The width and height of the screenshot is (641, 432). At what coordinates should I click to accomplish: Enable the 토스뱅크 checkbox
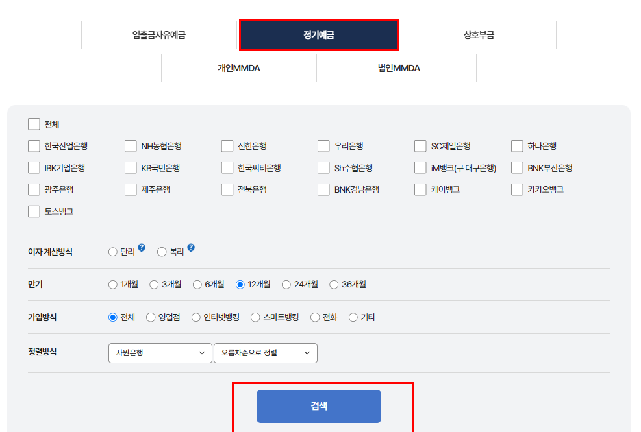tap(33, 211)
